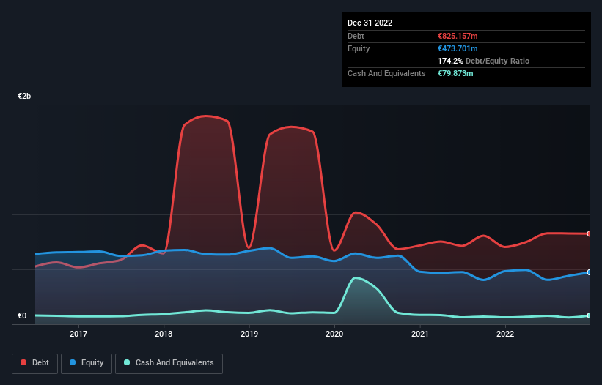Click the €473.701m equity value
The image size is (602, 385).
click(458, 48)
